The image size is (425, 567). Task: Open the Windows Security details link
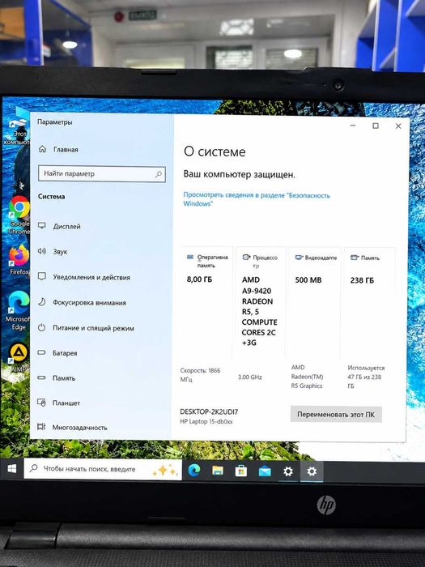(257, 199)
